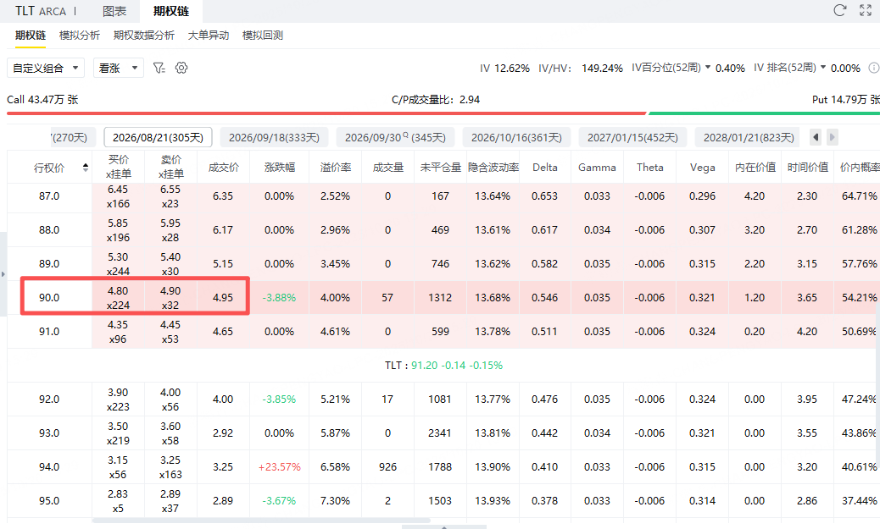Click the 涨跌幅 column header

point(279,167)
